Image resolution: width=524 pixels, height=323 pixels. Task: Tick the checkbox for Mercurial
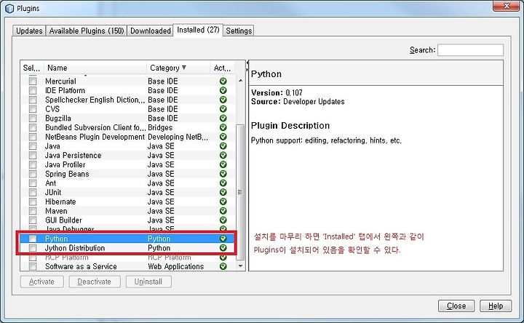(x=33, y=81)
